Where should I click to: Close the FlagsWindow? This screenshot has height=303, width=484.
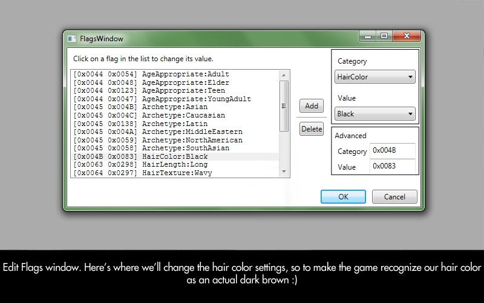pos(407,36)
